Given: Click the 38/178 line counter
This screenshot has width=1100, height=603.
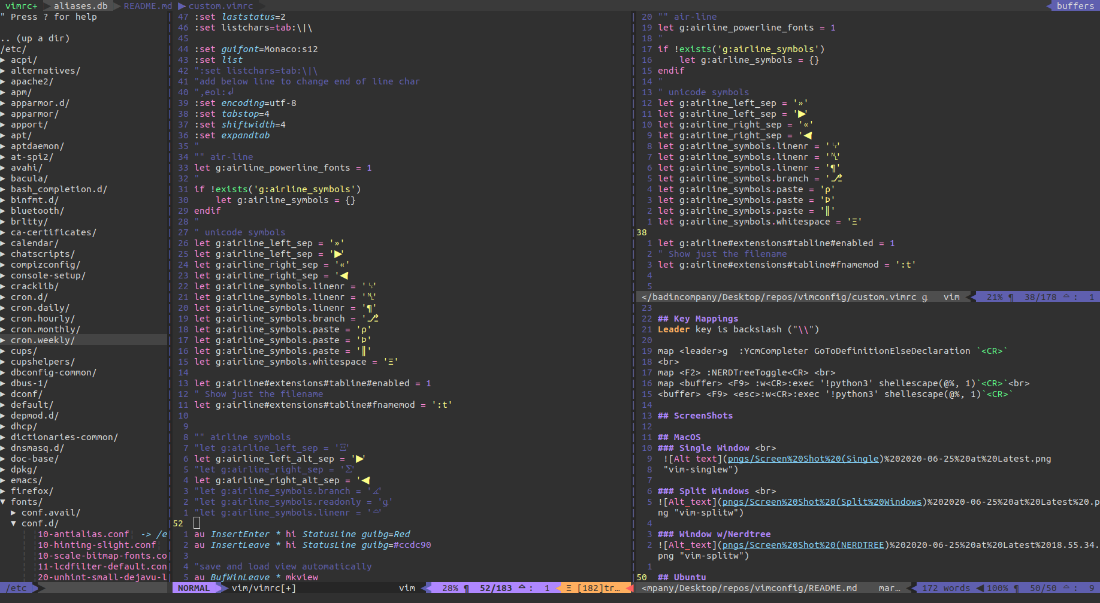Looking at the screenshot, I should 1041,297.
